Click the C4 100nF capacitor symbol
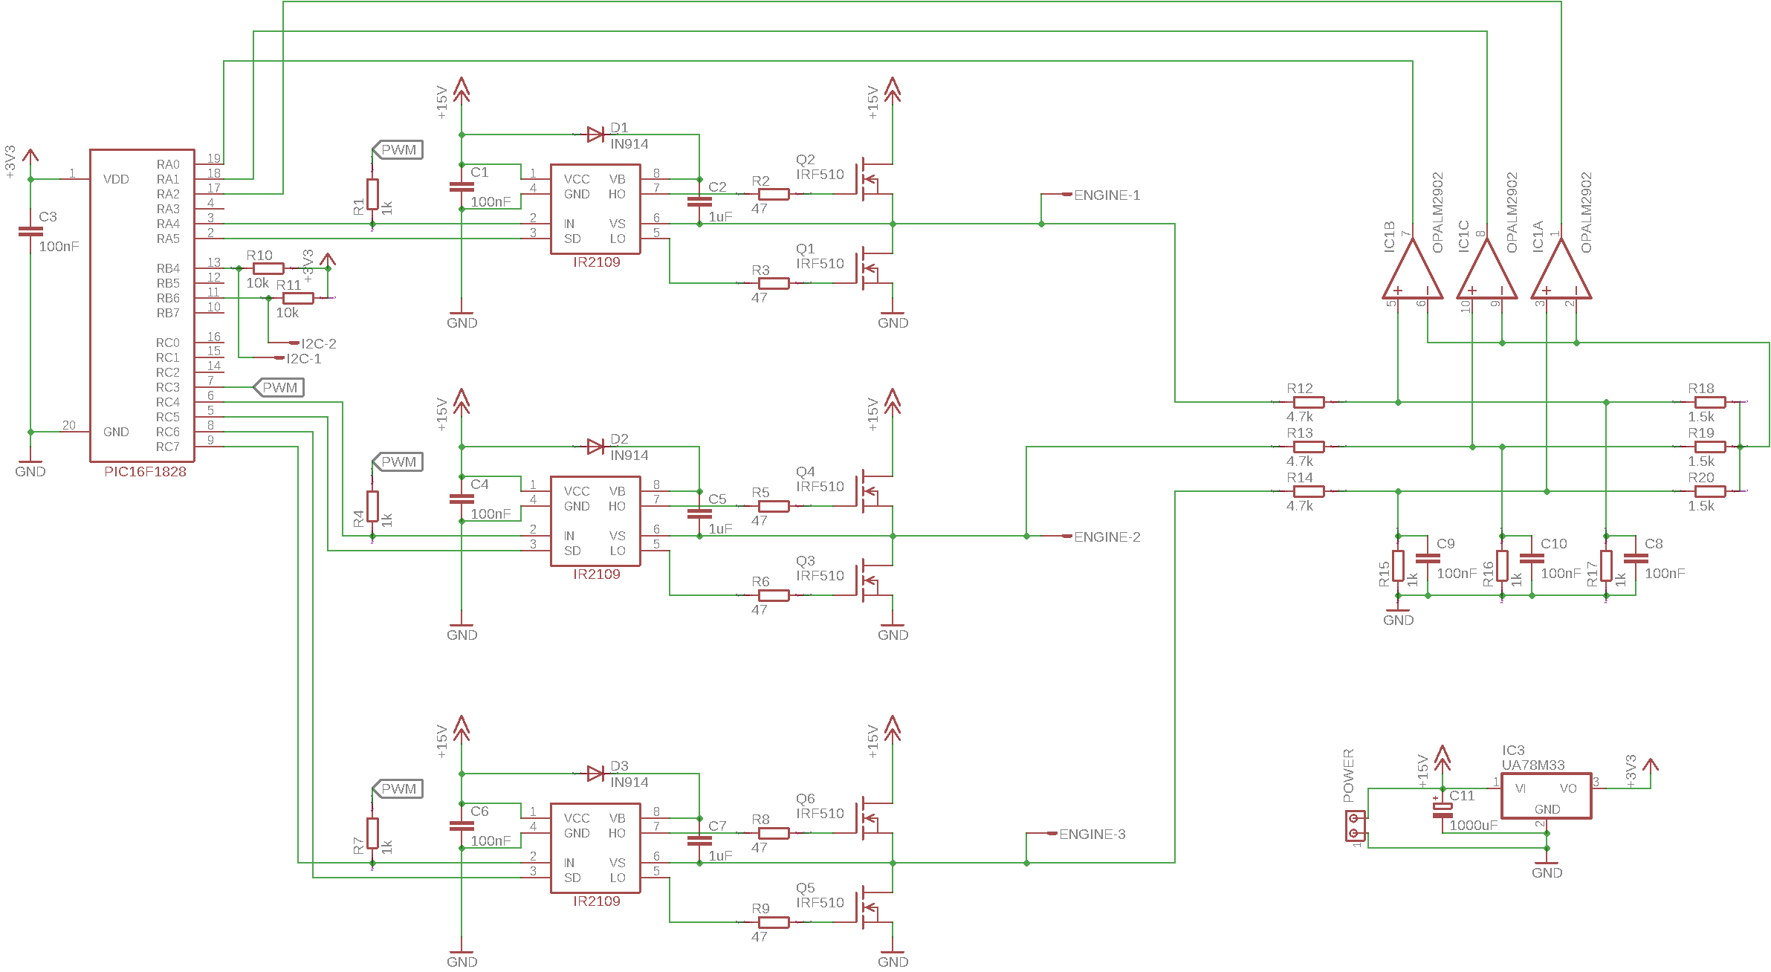The image size is (1771, 972). point(462,499)
